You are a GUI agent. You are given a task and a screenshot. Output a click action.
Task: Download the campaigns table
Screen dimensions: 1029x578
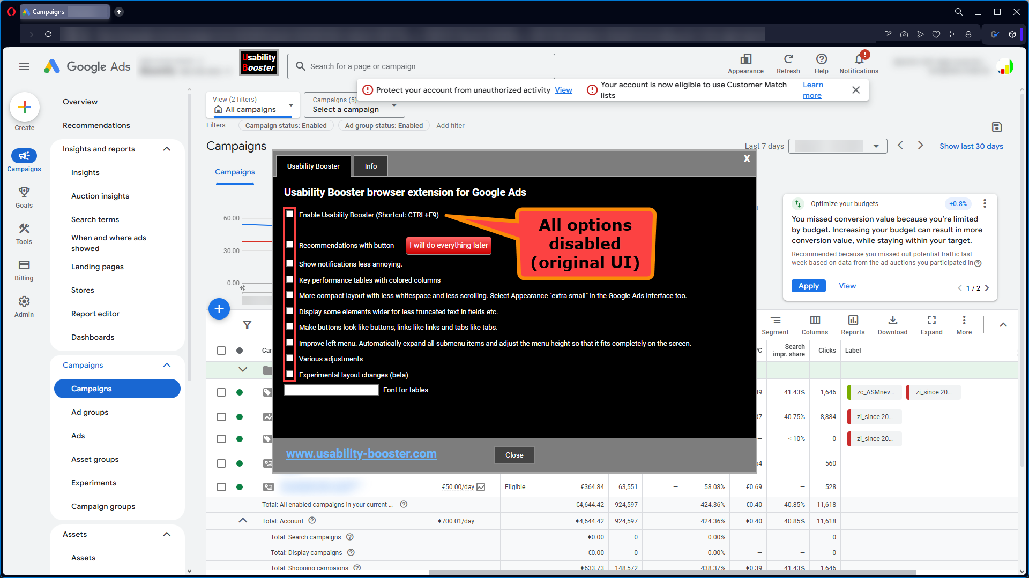(892, 324)
